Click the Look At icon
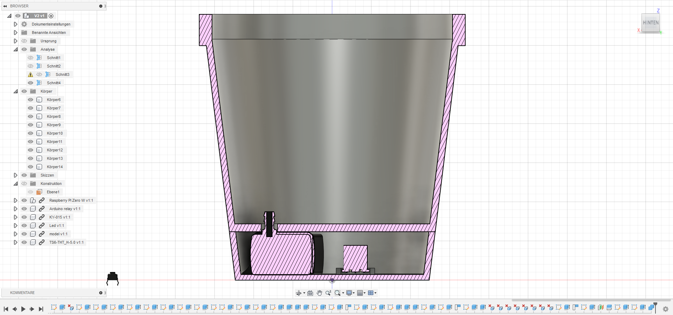This screenshot has height=315, width=673. [x=310, y=293]
